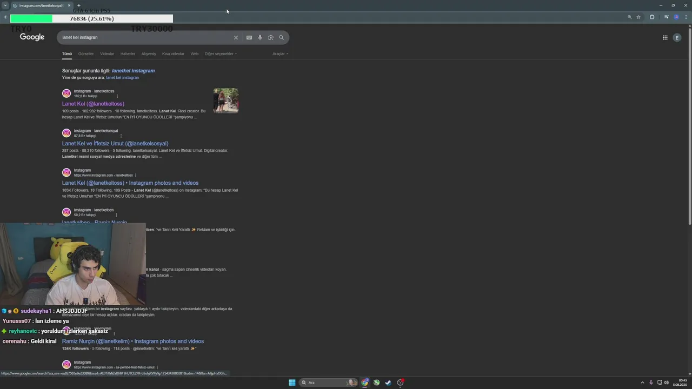This screenshot has width=692, height=389.
Task: Expand the Diğer seçenekler dropdown
Action: [x=221, y=54]
